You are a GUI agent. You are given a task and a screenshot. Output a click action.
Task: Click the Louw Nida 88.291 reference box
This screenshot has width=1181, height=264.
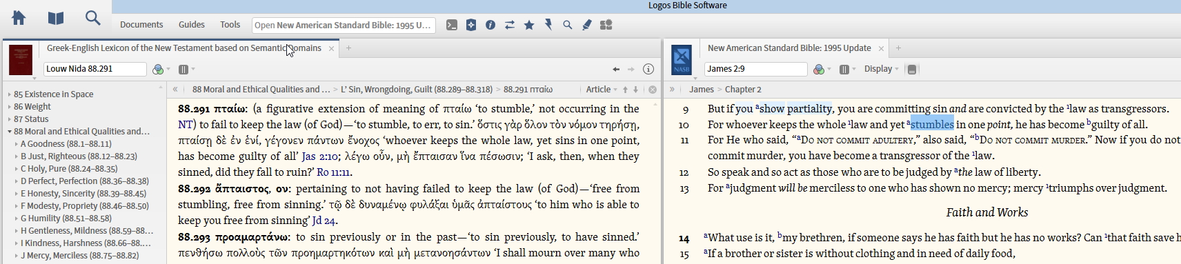[95, 69]
